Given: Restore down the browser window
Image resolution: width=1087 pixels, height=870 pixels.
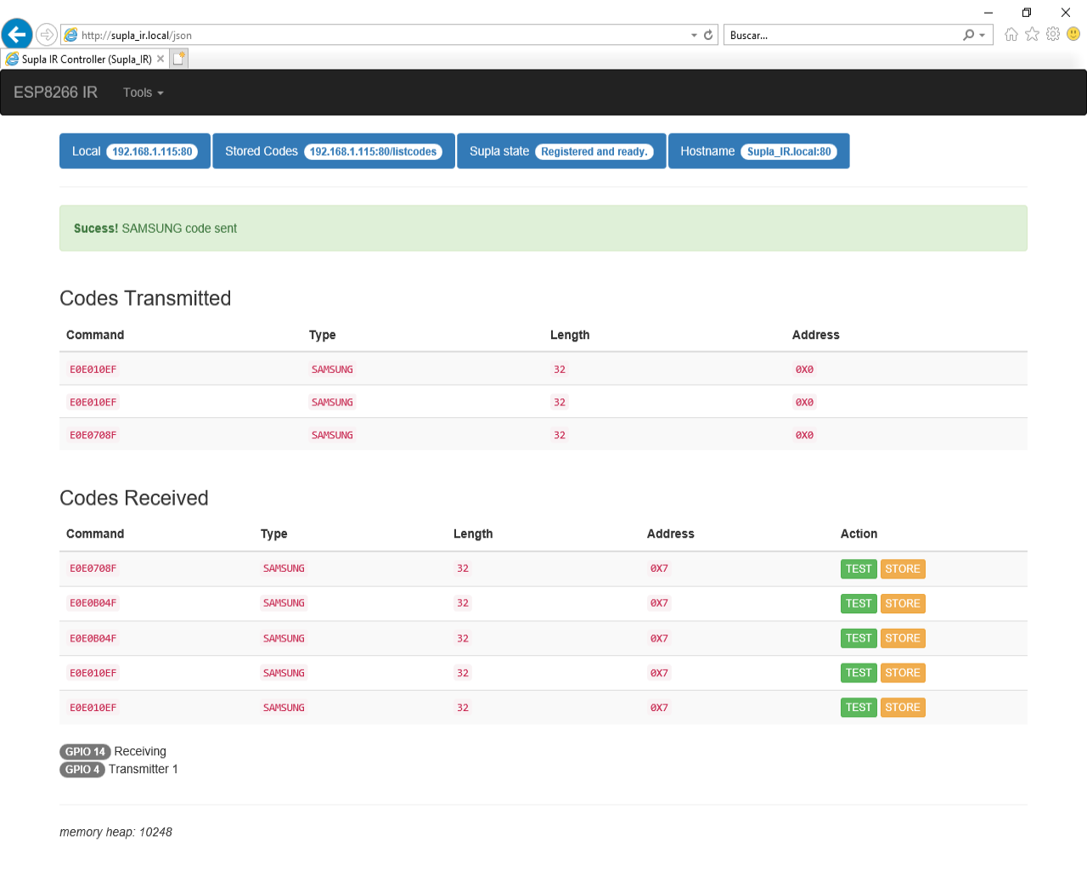Looking at the screenshot, I should [1027, 12].
